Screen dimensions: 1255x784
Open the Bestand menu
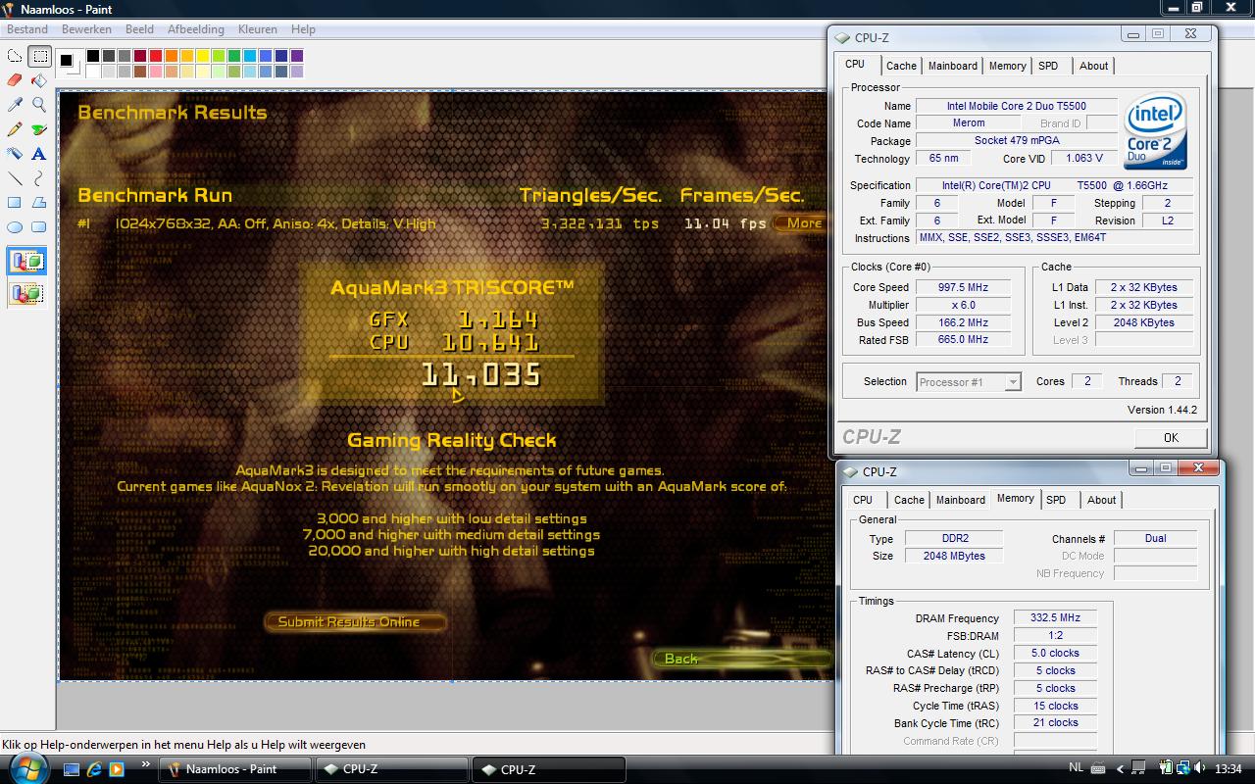pyautogui.click(x=27, y=29)
